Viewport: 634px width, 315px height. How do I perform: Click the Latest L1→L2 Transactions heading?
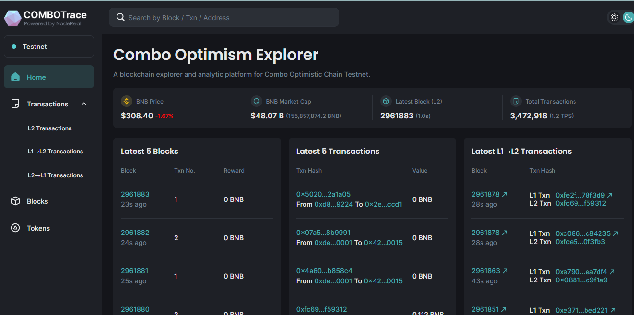click(x=521, y=151)
